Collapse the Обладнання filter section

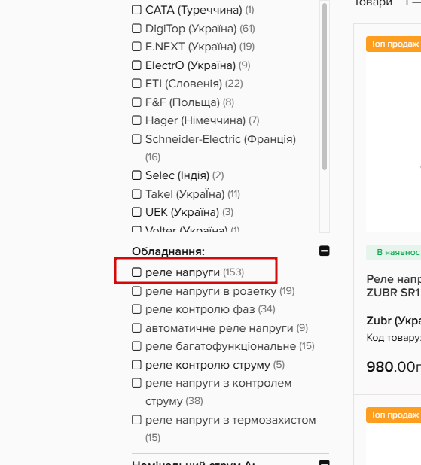point(324,251)
